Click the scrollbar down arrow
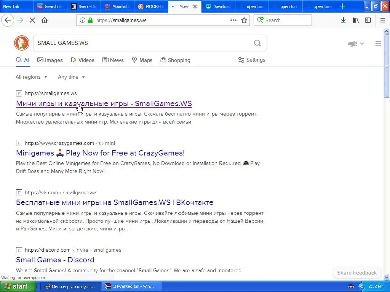 [387, 277]
